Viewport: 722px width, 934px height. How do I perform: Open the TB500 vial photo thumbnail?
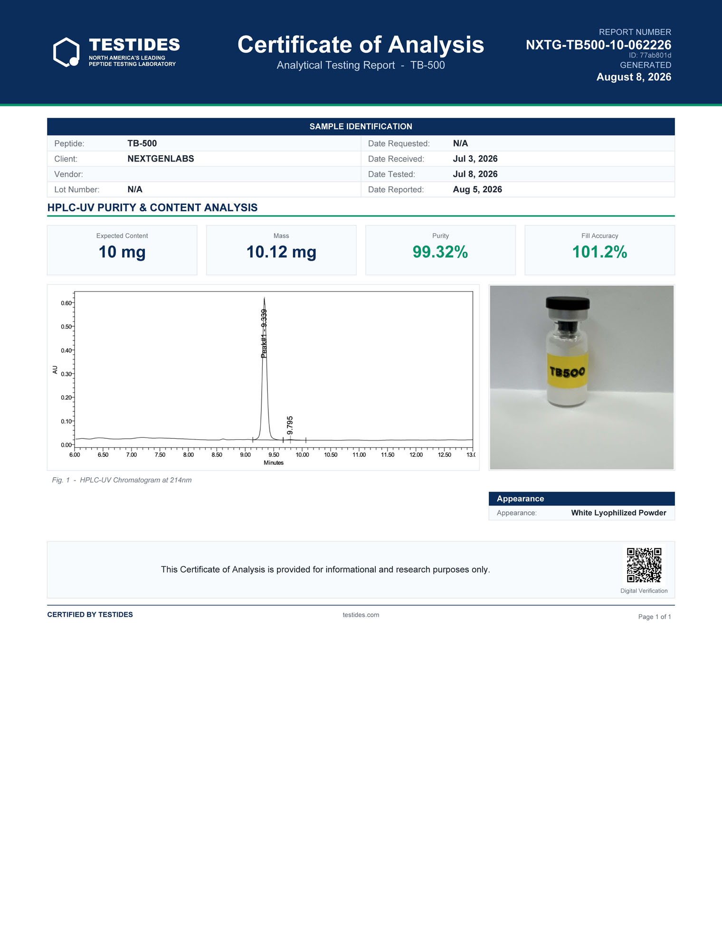coord(582,377)
